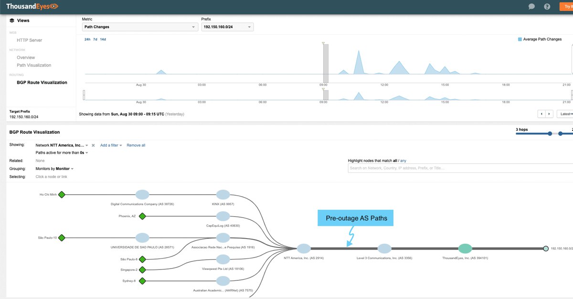This screenshot has height=299, width=573.
Task: Click the ThousandEyes logo
Action: pos(32,7)
